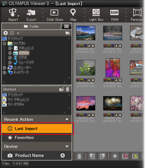Start the Slide Show

(55, 15)
